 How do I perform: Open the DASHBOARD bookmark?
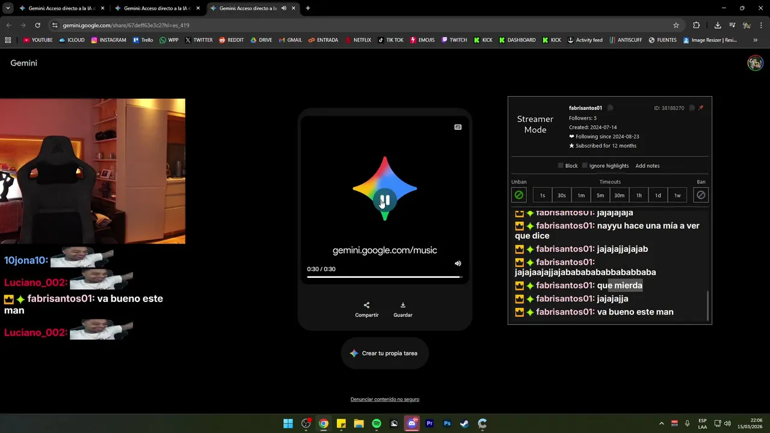(x=517, y=40)
